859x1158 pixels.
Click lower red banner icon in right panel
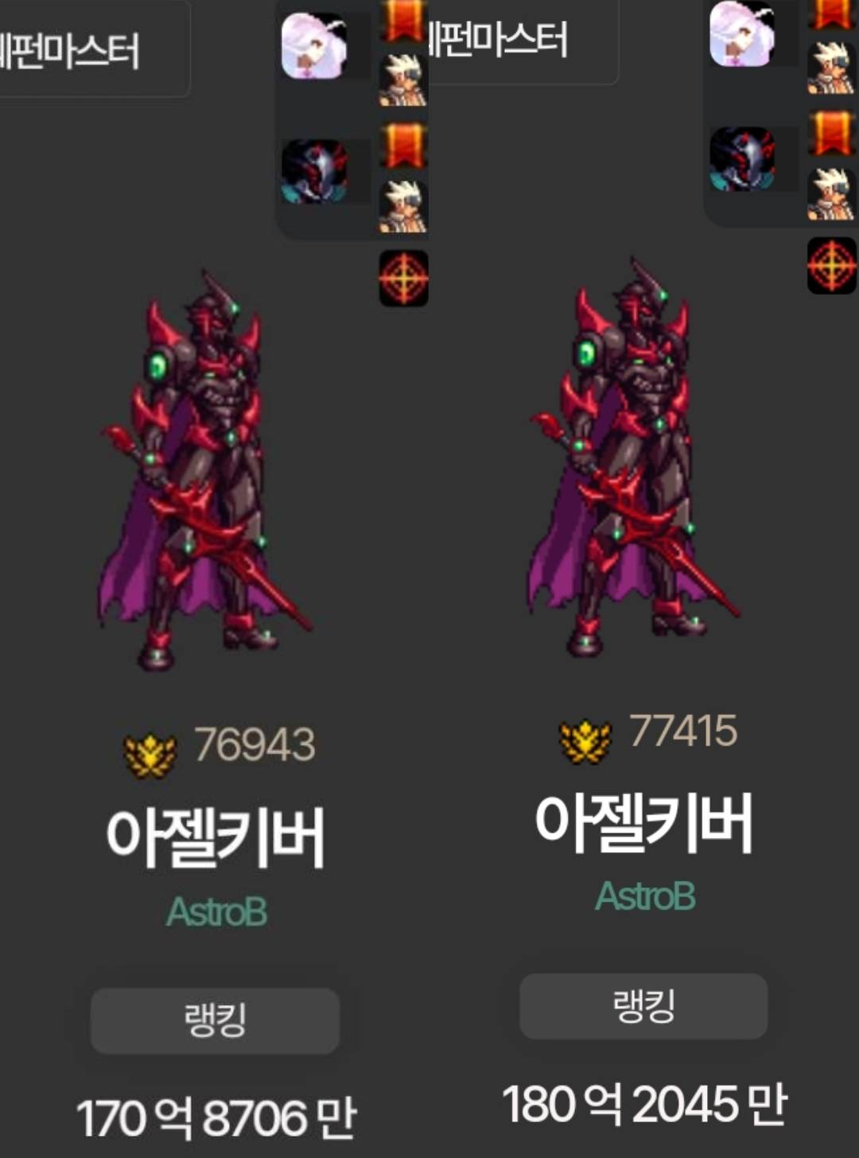click(x=831, y=133)
